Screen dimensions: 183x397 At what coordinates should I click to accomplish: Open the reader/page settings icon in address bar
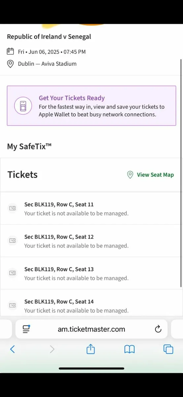pyautogui.click(x=26, y=329)
